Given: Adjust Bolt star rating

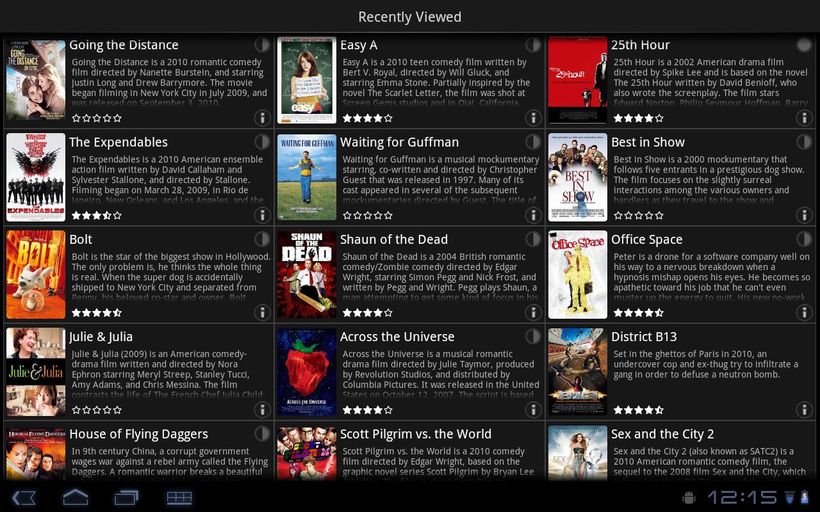Looking at the screenshot, I should pos(97,312).
